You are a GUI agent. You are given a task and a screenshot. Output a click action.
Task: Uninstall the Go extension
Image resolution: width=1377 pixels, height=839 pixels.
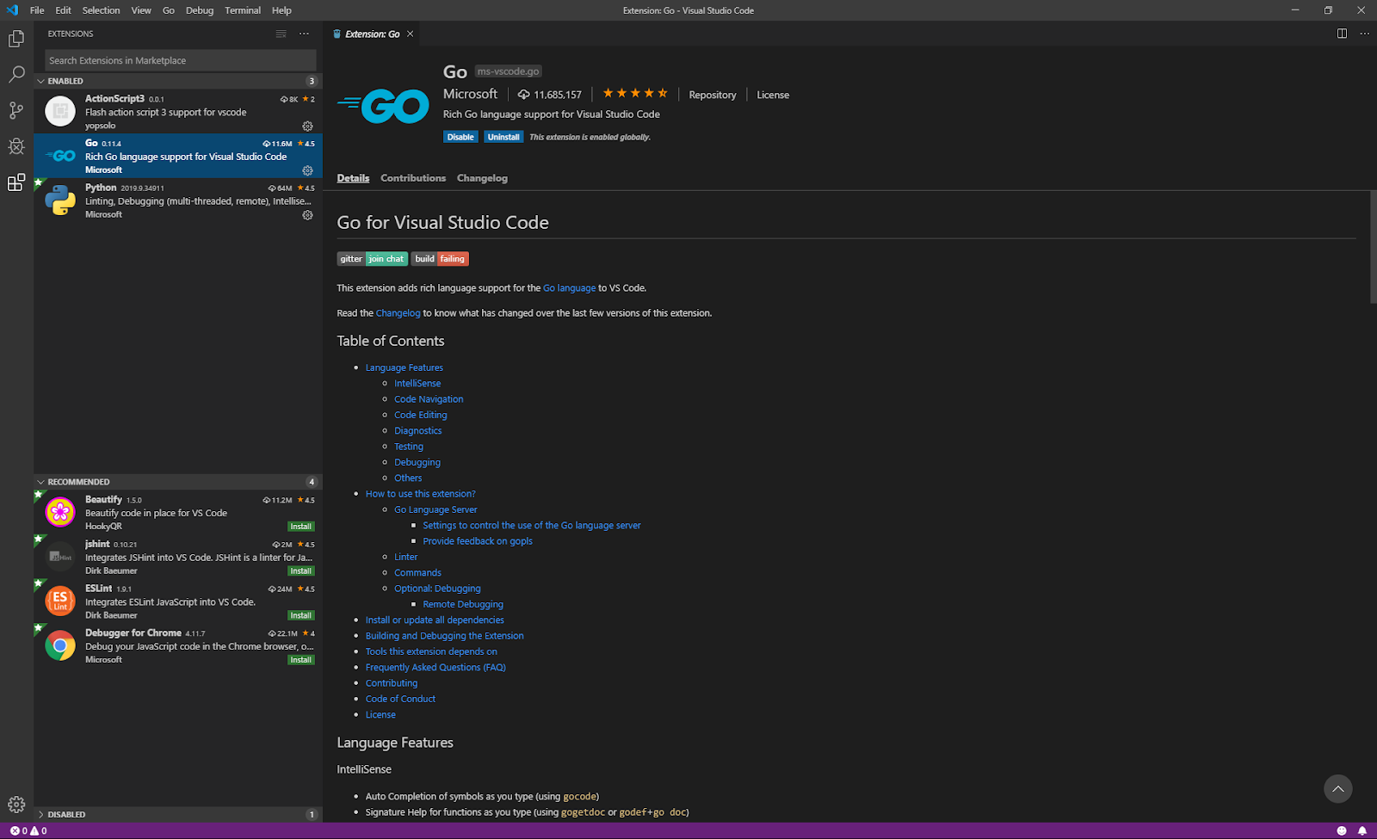click(503, 137)
